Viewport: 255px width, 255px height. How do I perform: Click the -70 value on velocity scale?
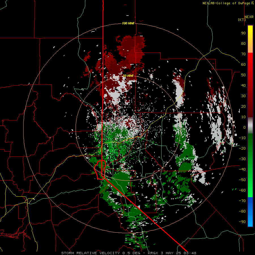242,201
